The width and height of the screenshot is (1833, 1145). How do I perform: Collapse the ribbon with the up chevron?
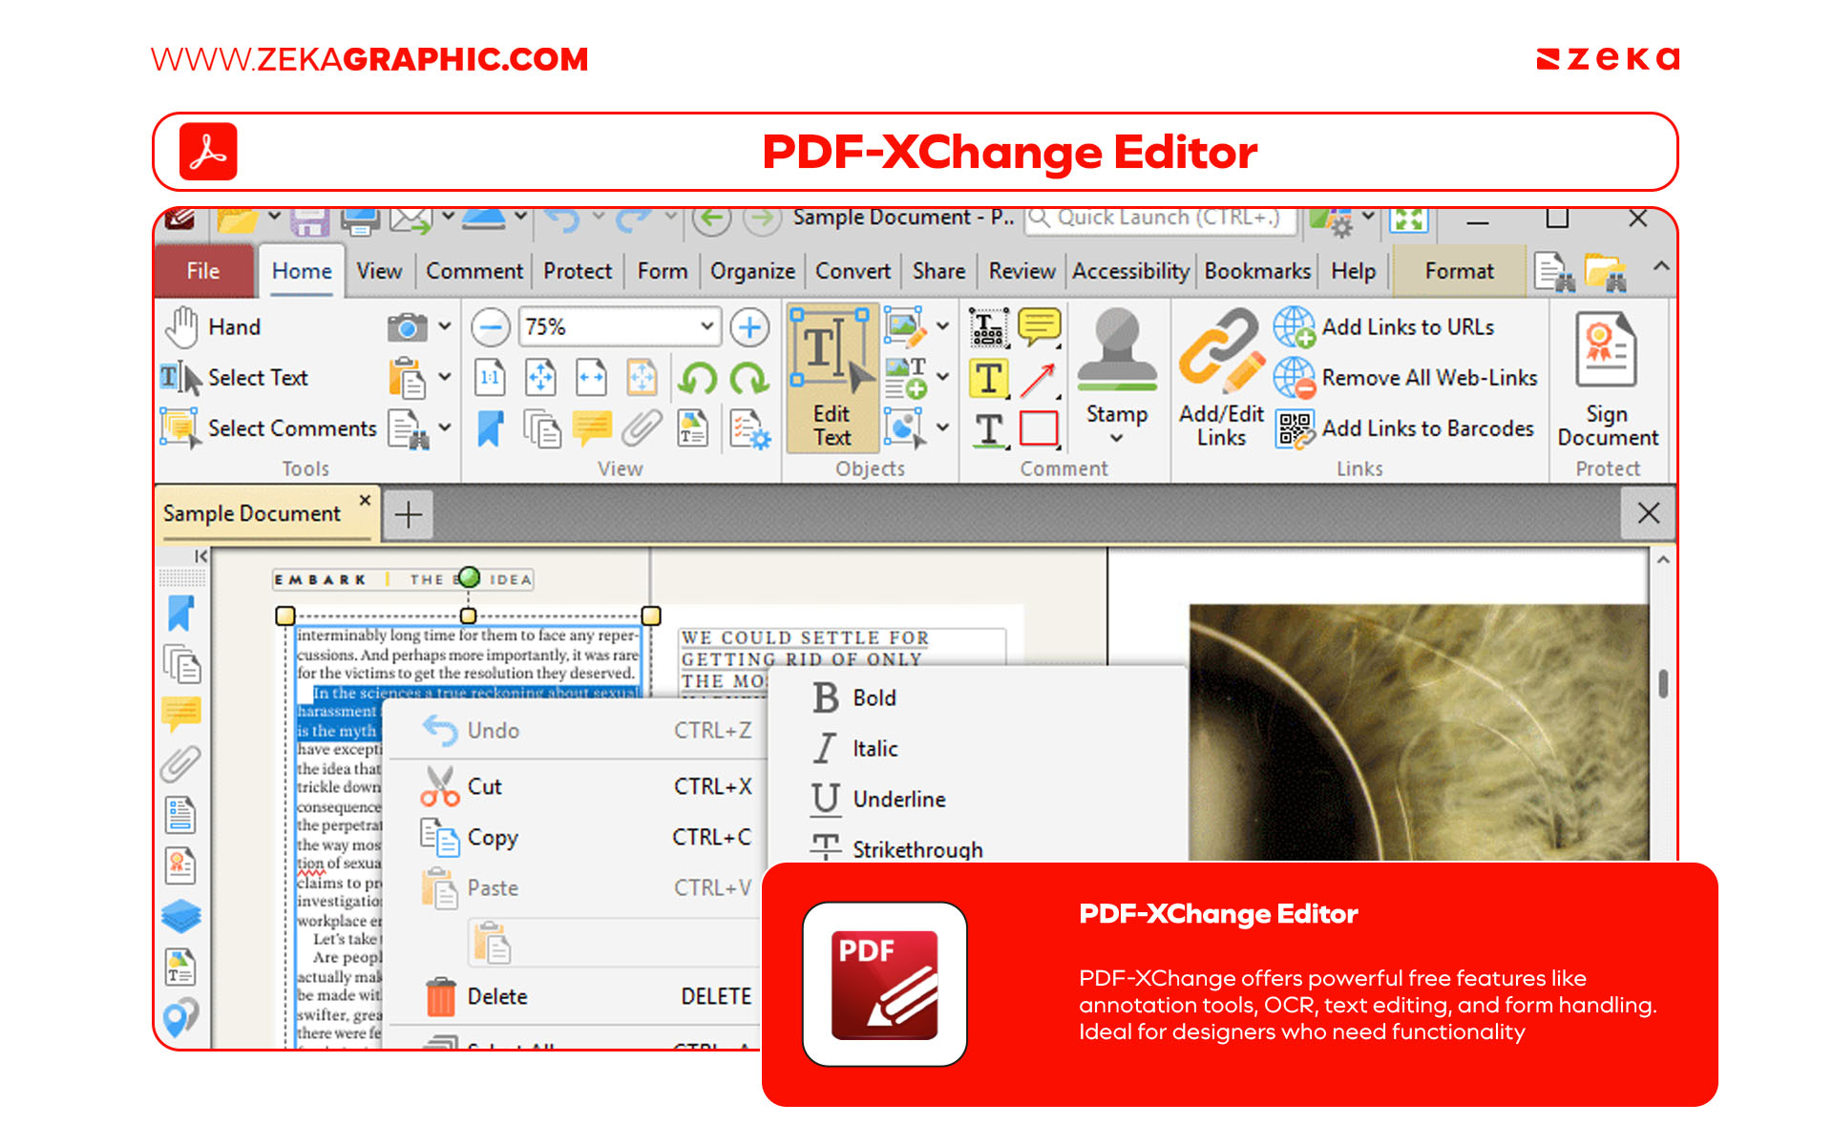click(x=1661, y=266)
